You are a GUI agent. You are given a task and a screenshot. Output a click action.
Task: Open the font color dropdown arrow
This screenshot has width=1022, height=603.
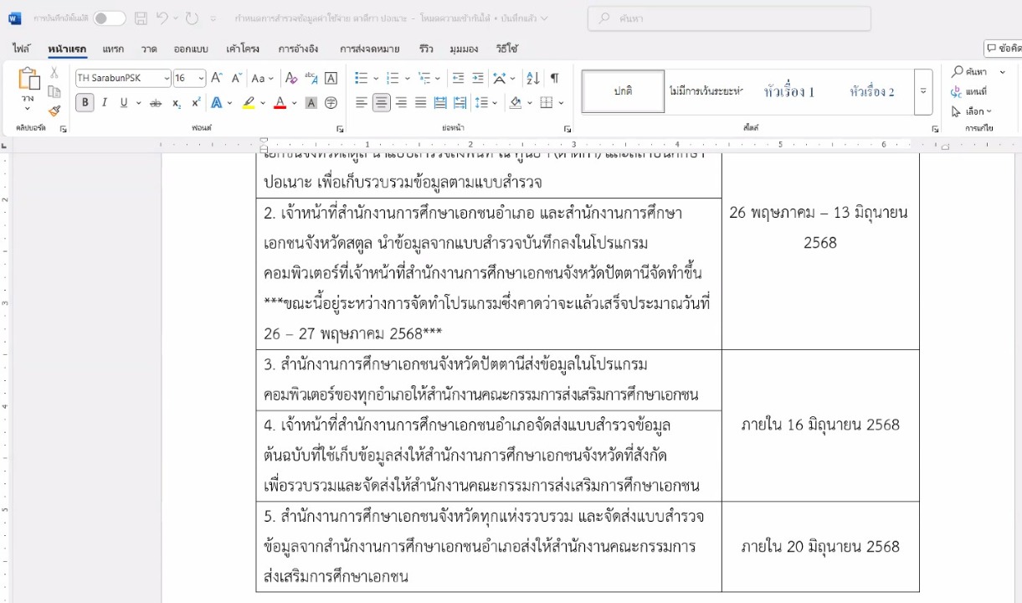point(293,103)
